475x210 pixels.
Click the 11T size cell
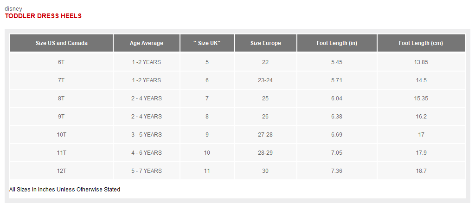61,153
